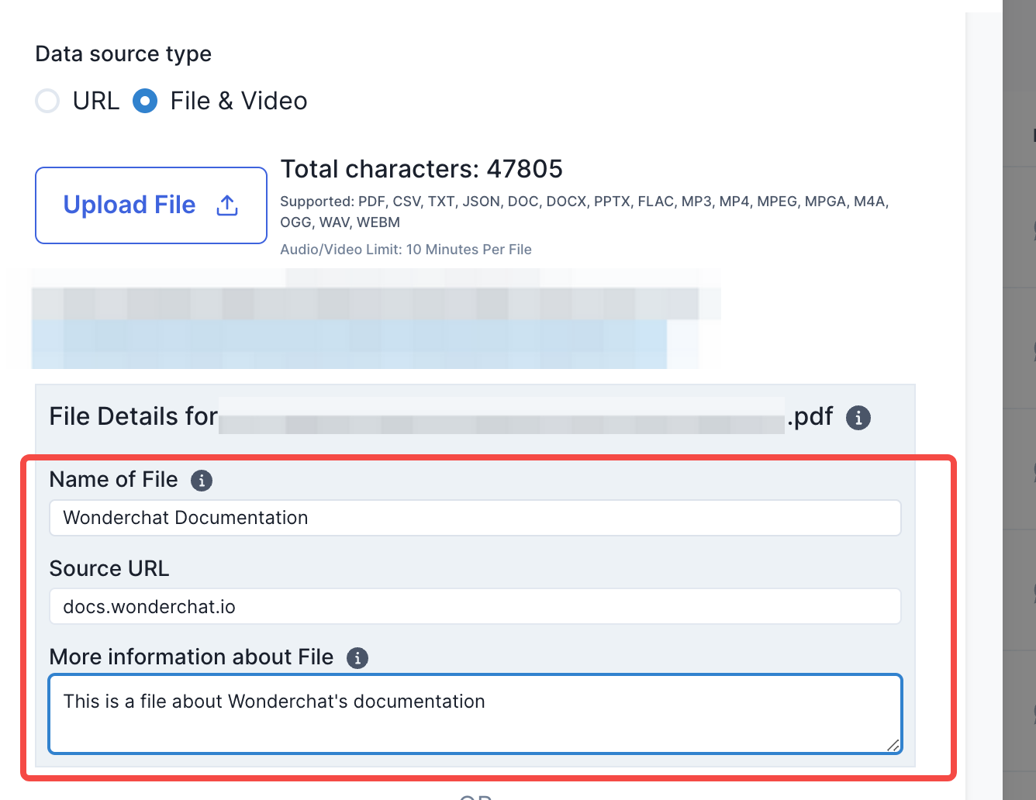Click the 'Name of File' label
This screenshot has height=800, width=1036.
coord(113,480)
